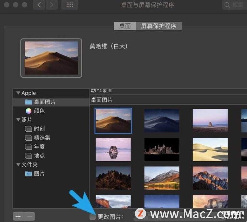Click the 文件夹 group label
Image resolution: width=247 pixels, height=222 pixels.
coord(30,165)
